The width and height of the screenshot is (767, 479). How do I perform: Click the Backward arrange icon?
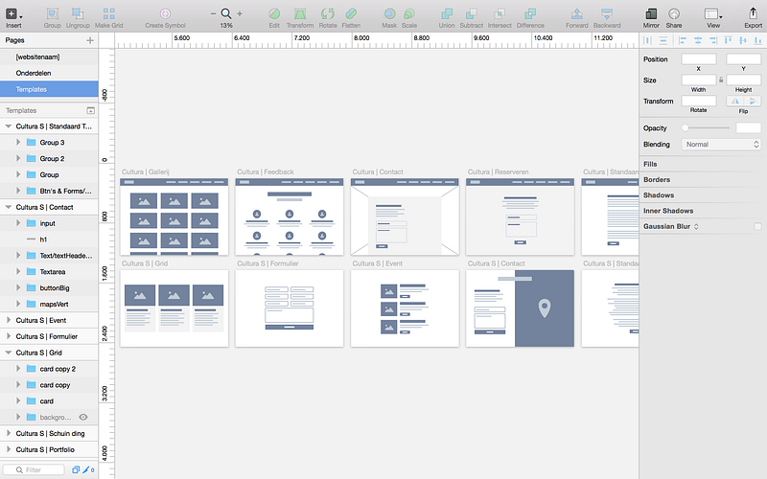[x=607, y=13]
